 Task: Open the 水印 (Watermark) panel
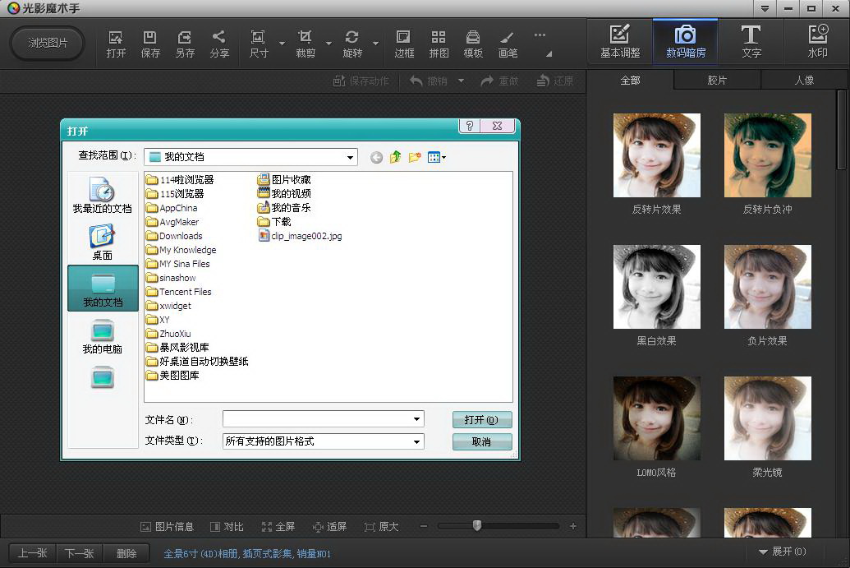(x=817, y=42)
